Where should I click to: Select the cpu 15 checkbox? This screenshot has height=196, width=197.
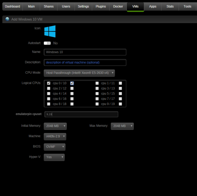tap(120, 94)
